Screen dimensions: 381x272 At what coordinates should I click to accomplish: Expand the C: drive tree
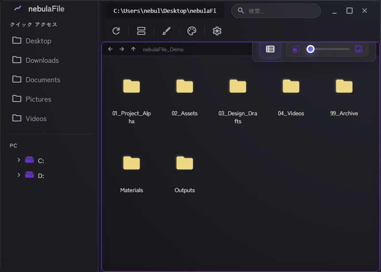pyautogui.click(x=19, y=160)
